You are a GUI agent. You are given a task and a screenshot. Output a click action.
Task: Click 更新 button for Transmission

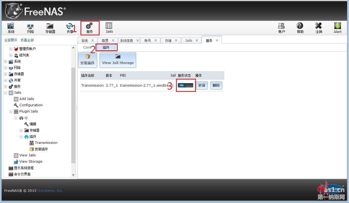tap(202, 85)
